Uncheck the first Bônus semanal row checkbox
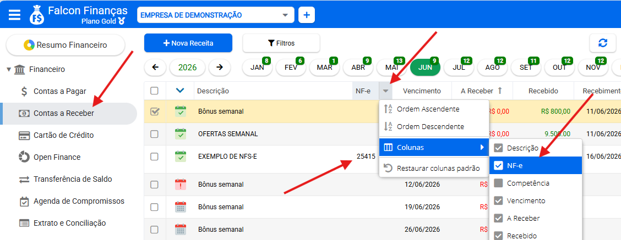621x240 pixels. [155, 111]
